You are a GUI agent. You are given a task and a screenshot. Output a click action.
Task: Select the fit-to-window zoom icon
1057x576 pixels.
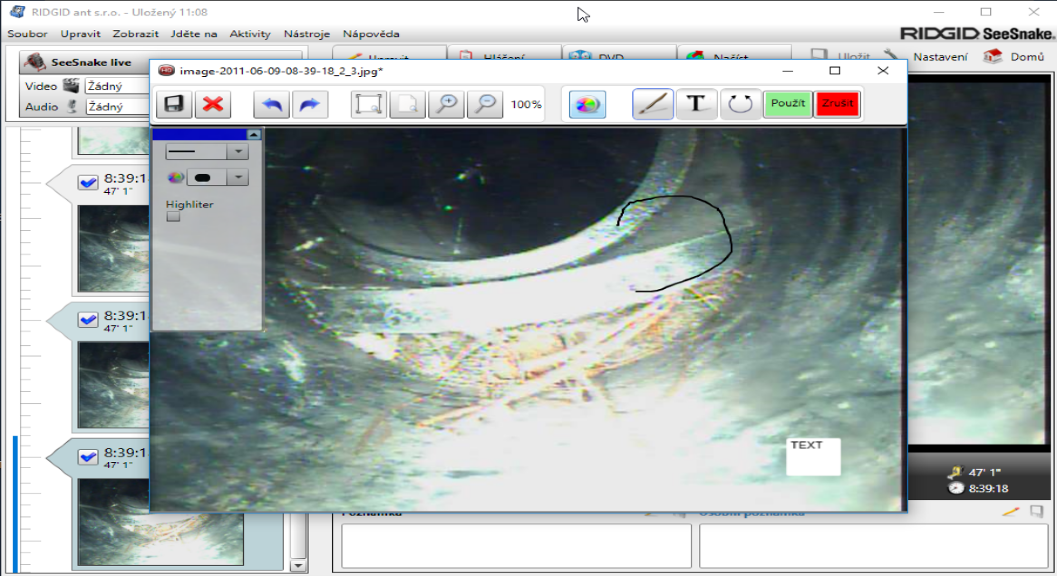click(x=368, y=104)
